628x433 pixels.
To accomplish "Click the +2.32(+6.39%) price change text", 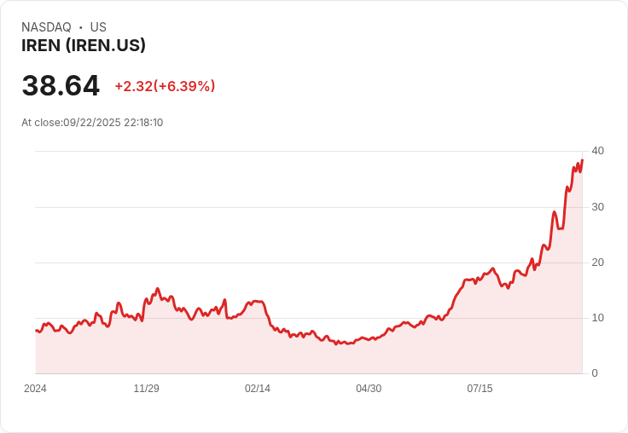I will point(165,86).
